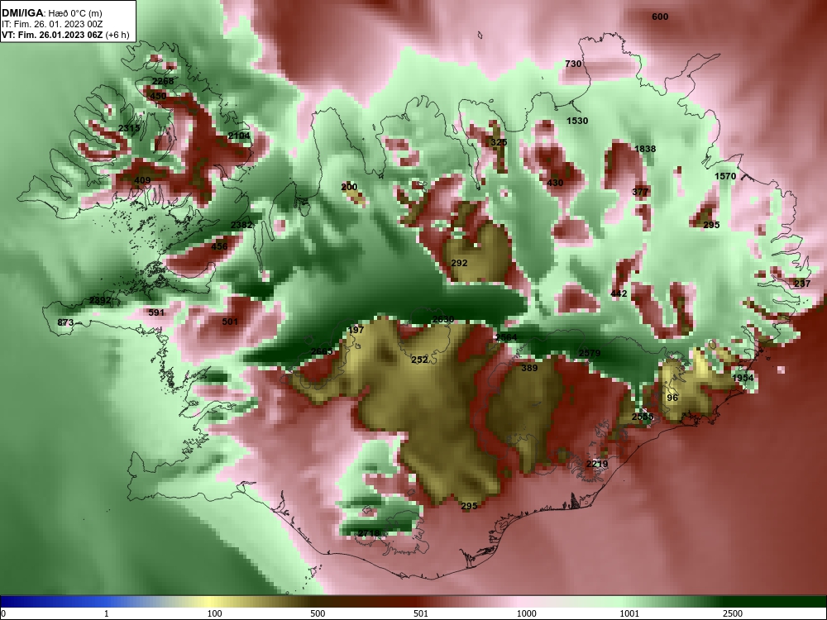Select the map value 1954
This screenshot has width=827, height=620.
[743, 378]
